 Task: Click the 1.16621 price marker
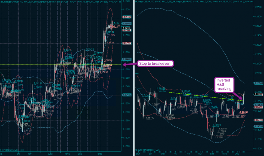tap(258, 105)
